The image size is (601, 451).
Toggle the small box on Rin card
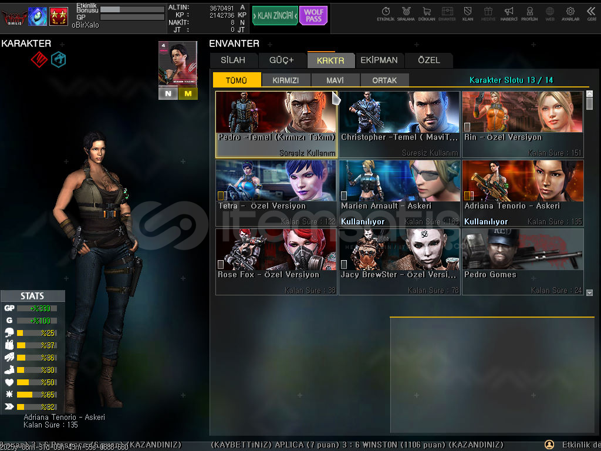point(467,127)
